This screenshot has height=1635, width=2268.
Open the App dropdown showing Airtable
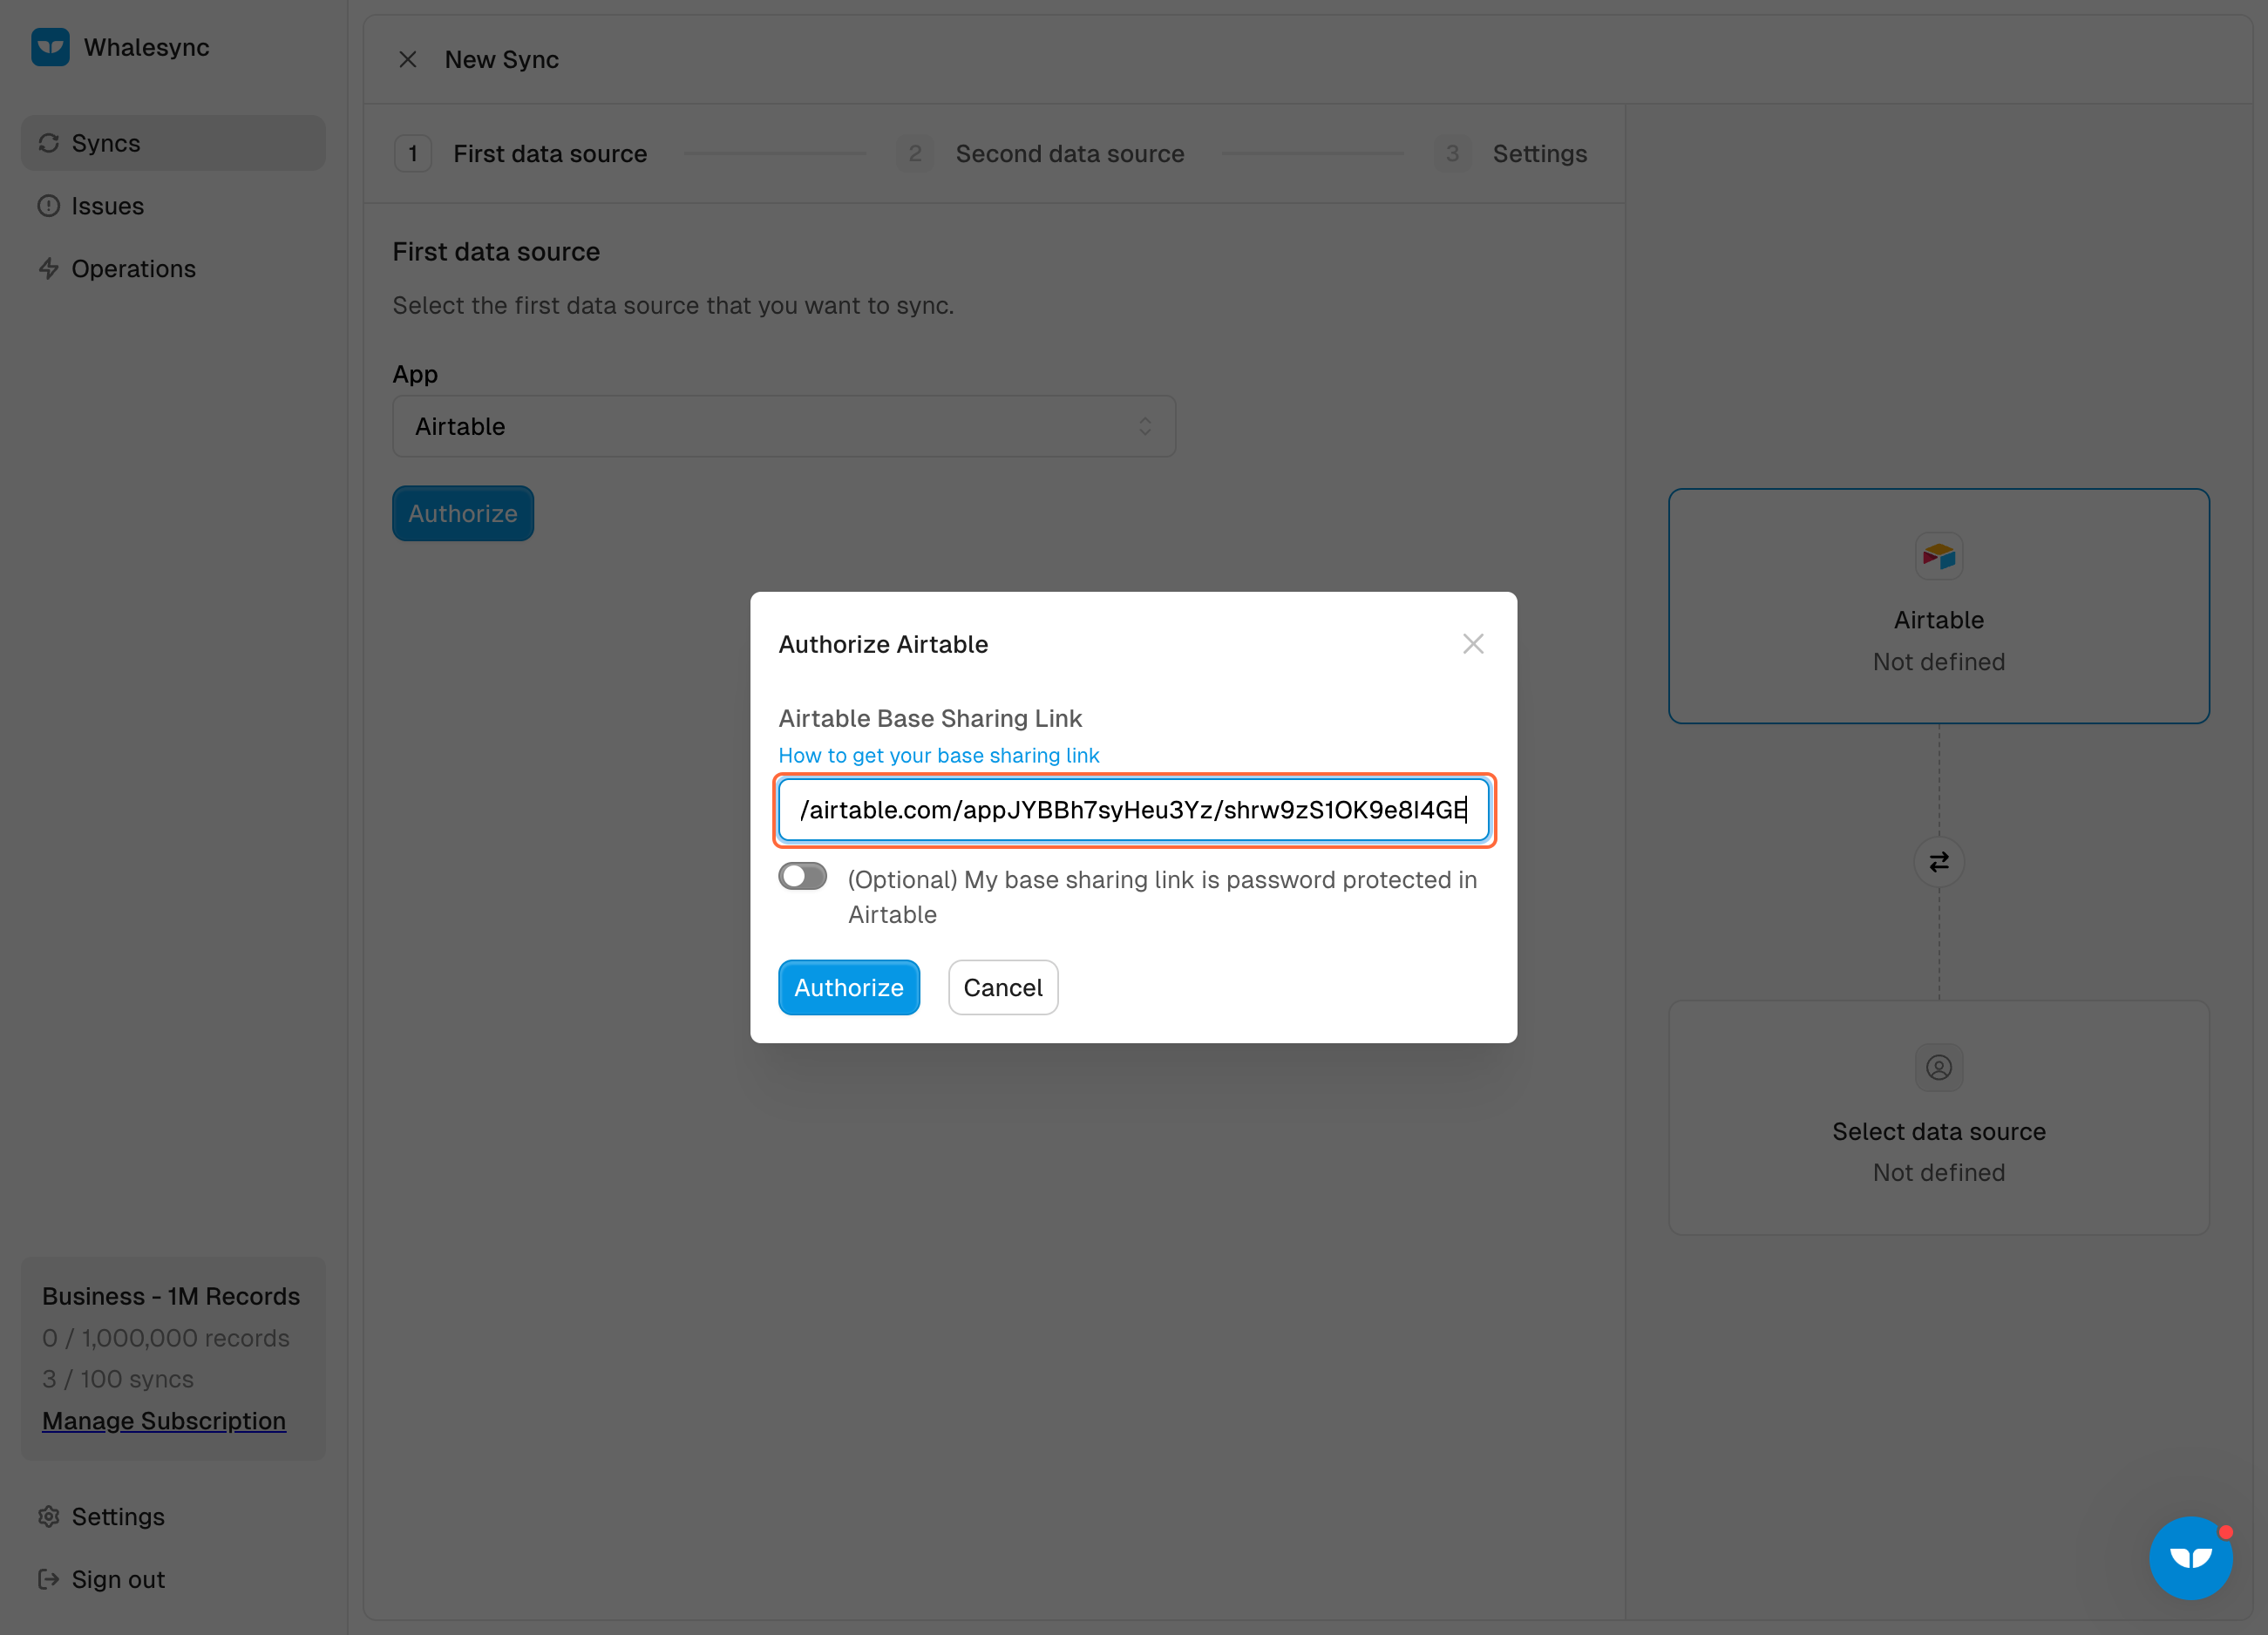coord(784,427)
